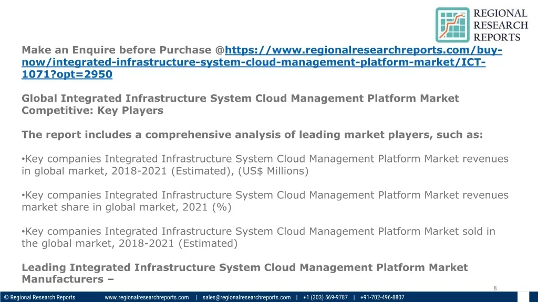
Task: Click the bullet about revenues market share 2021 (%)
Action: 265,201
